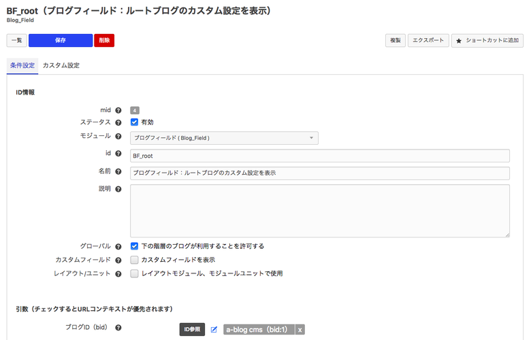This screenshot has height=340, width=531.
Task: Disable 下の階層のブログが利用することを許可する checkbox
Action: pyautogui.click(x=135, y=246)
